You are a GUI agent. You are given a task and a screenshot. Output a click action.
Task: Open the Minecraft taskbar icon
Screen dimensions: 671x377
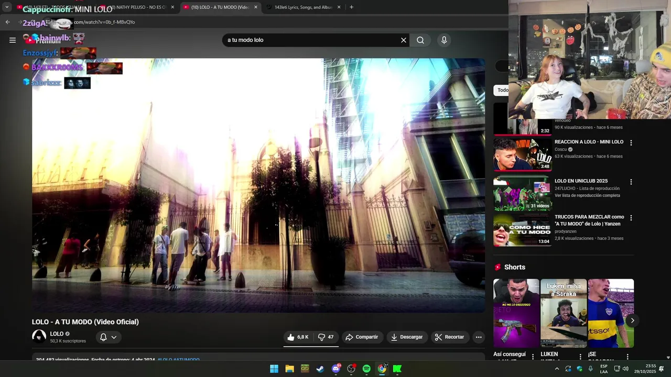click(x=305, y=369)
